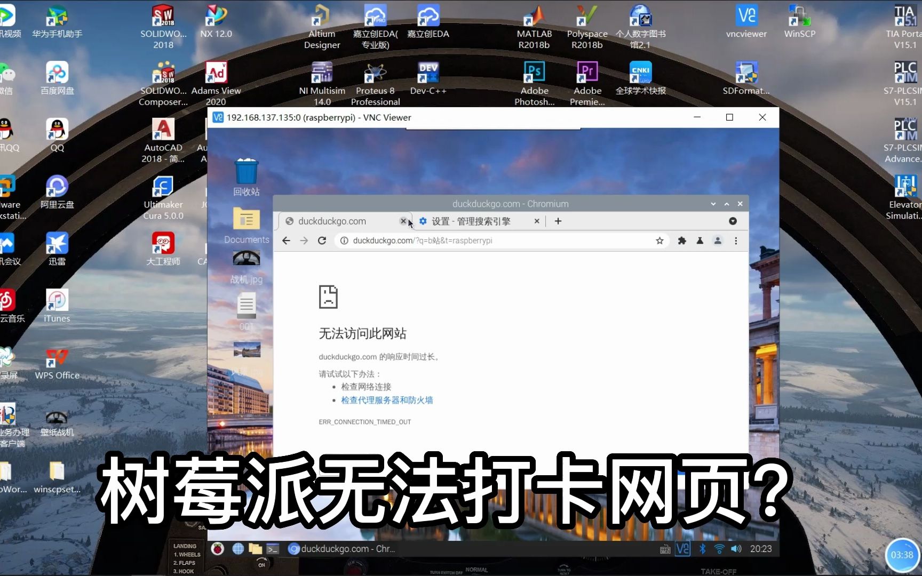Open Chromium extensions puzzle icon
The height and width of the screenshot is (576, 922).
682,241
